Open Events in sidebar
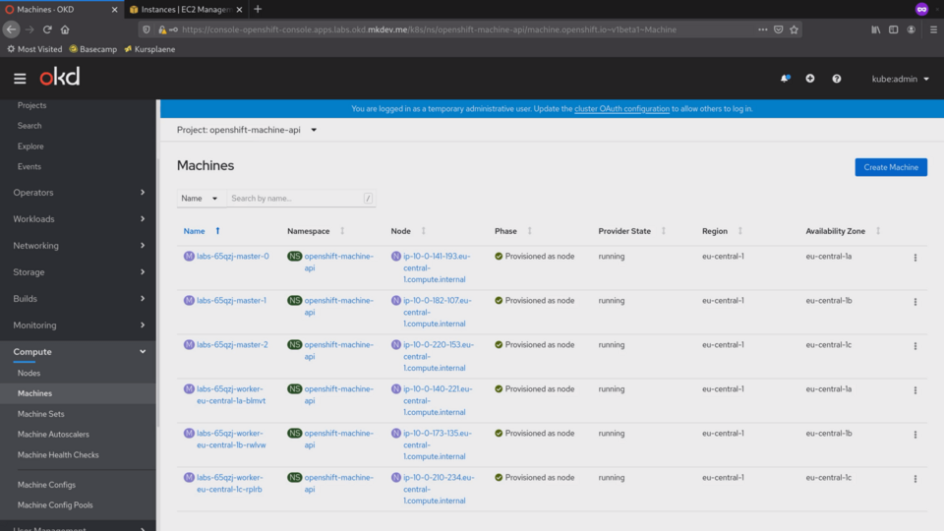This screenshot has height=531, width=944. pos(29,167)
